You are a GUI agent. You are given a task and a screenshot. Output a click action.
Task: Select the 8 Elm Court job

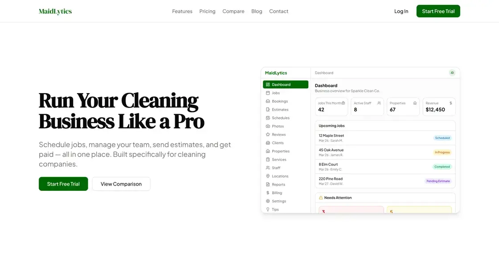(385, 166)
